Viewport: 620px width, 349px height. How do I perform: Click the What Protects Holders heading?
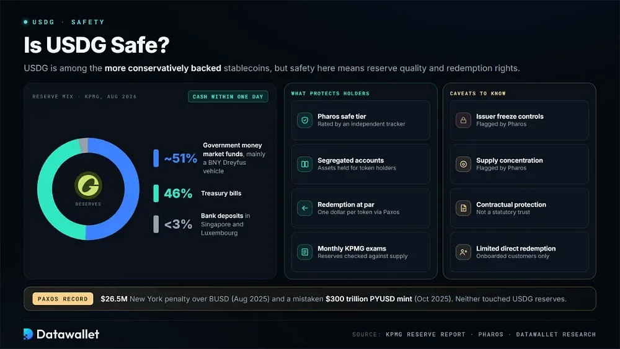click(x=330, y=93)
